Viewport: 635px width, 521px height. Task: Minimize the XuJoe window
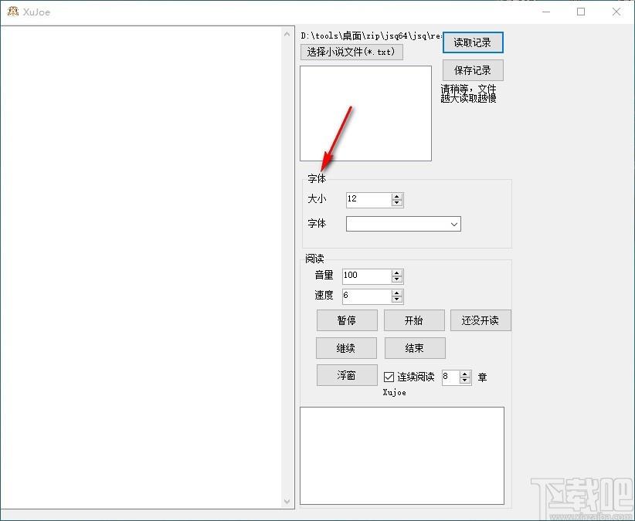tap(546, 12)
